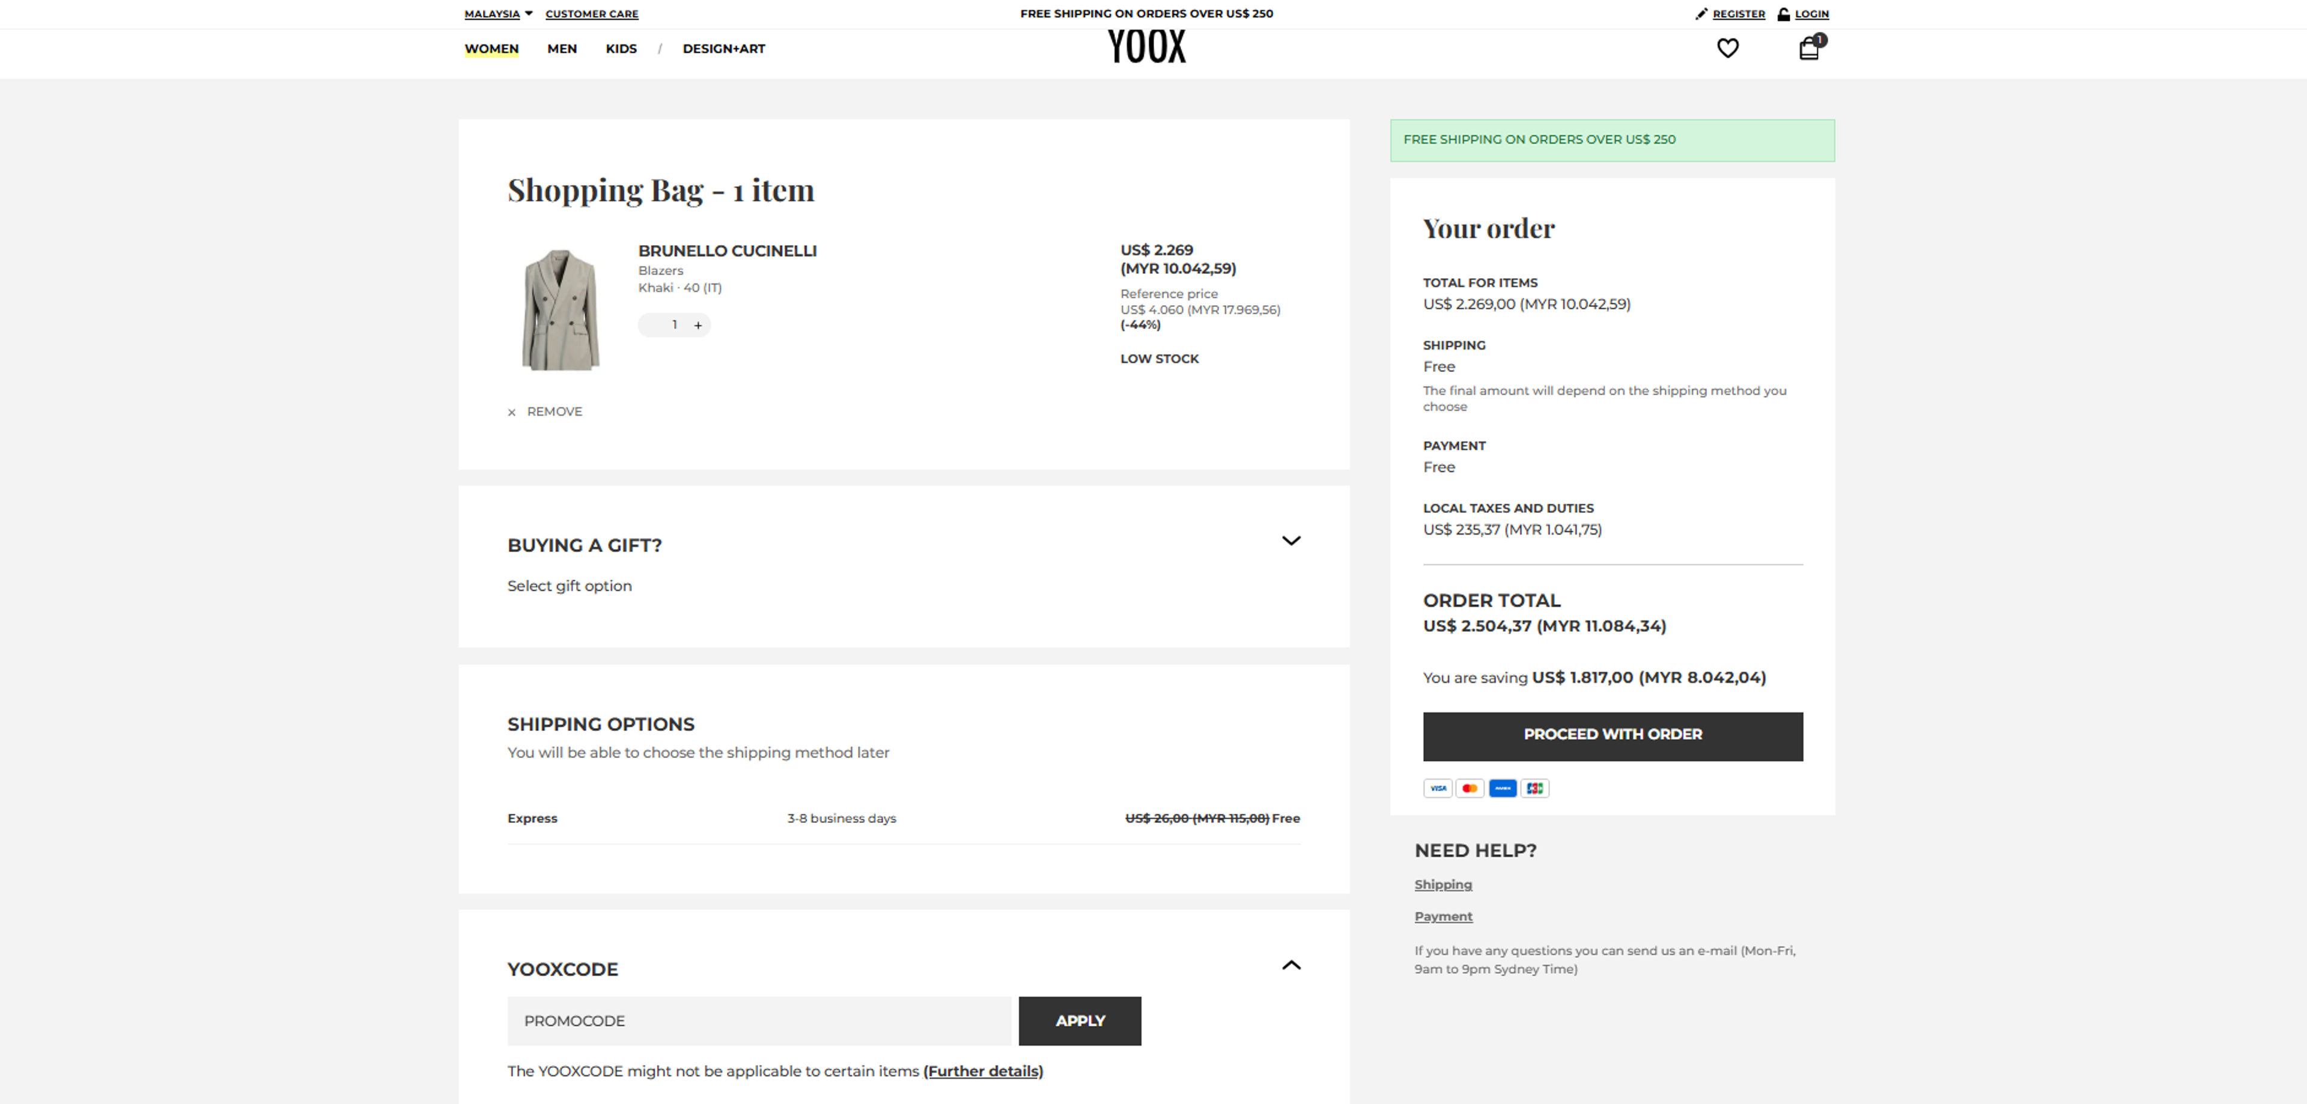Go to the Men menu

[562, 48]
